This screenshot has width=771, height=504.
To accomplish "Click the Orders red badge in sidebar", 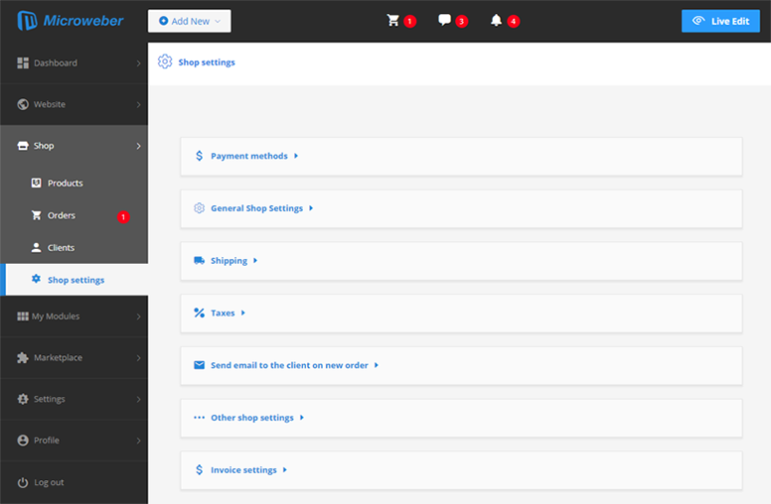I will pyautogui.click(x=123, y=216).
